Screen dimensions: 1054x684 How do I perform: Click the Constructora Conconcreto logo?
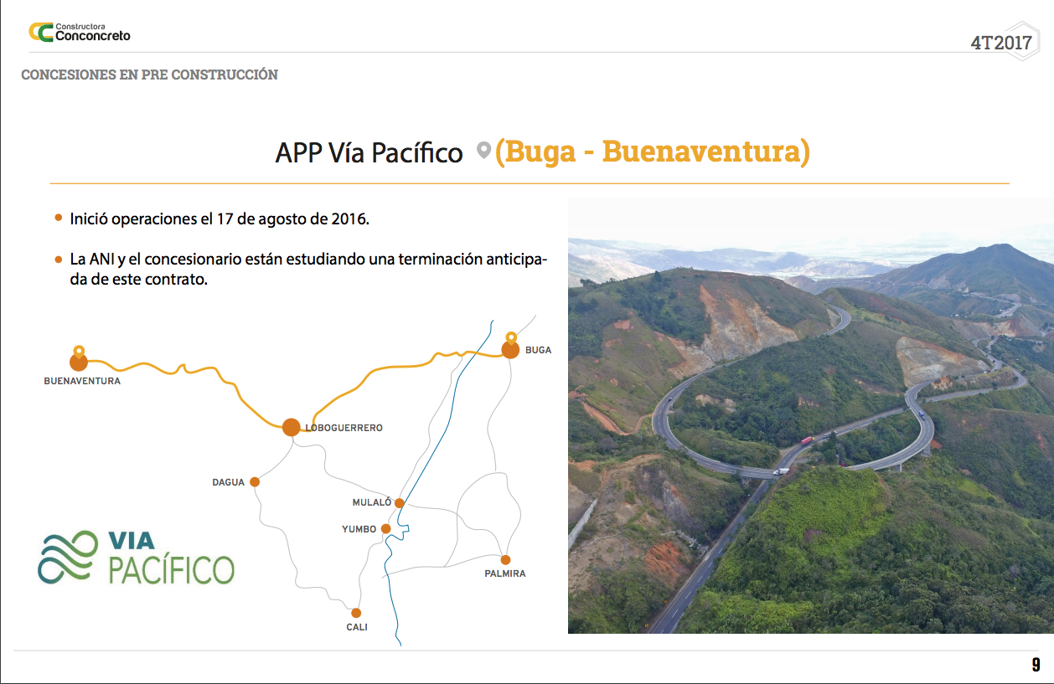[80, 33]
